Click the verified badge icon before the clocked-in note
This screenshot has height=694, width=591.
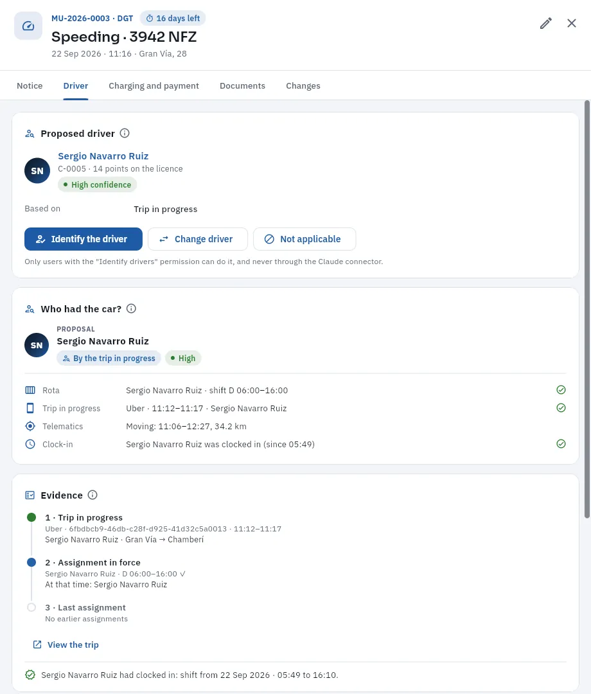[30, 675]
